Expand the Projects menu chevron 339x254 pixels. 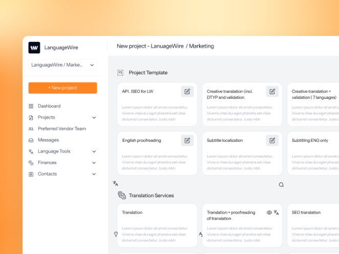(94, 118)
